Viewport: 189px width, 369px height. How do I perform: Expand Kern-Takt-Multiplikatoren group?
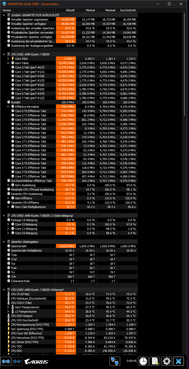pyautogui.click(x=8, y=207)
